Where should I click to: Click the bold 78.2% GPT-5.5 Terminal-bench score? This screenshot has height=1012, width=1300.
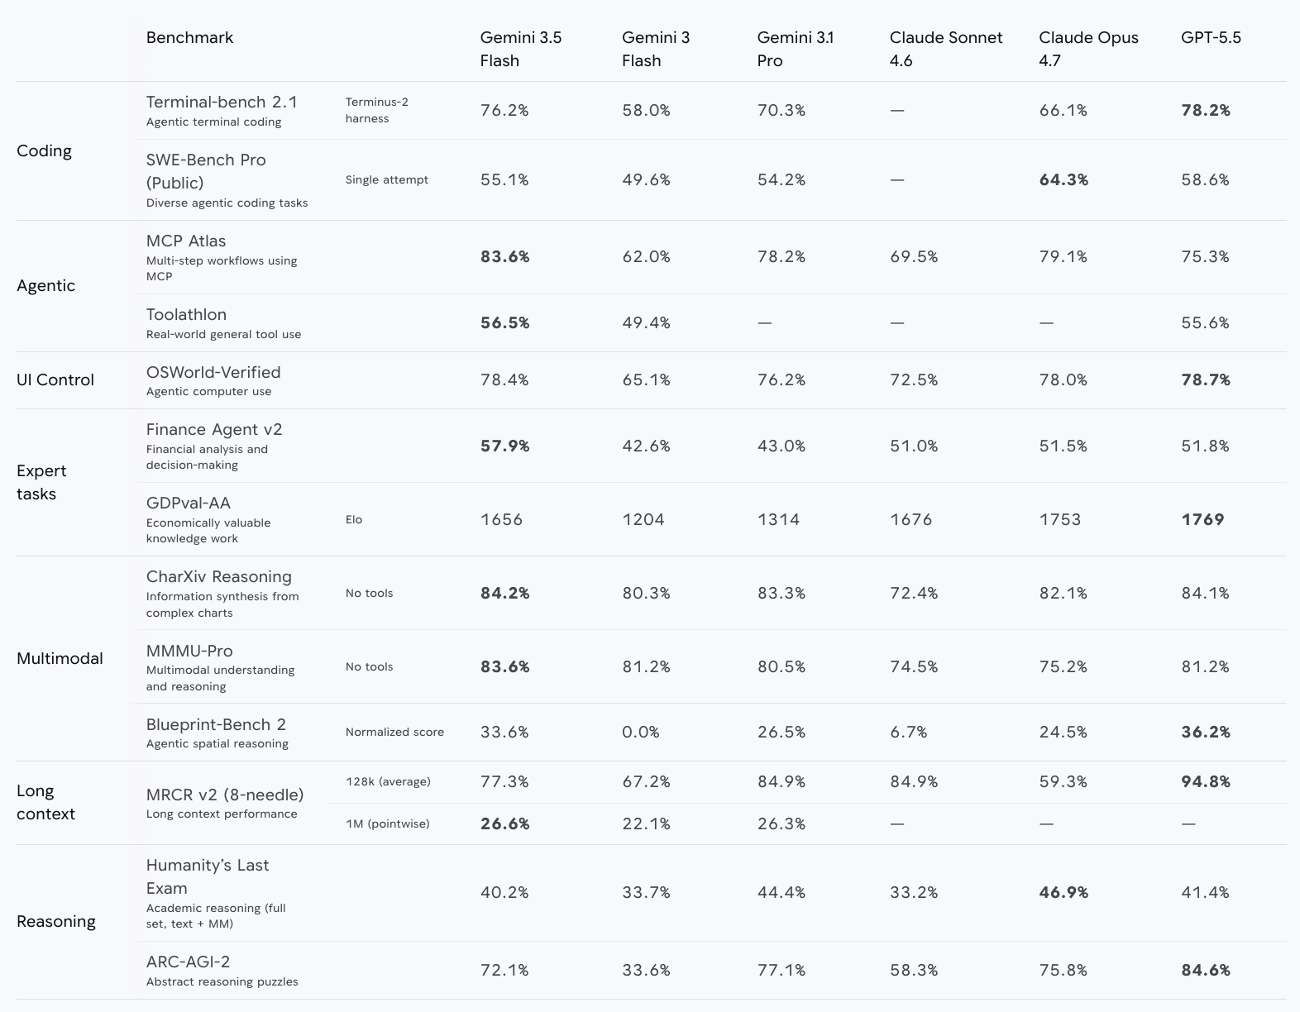tap(1206, 110)
